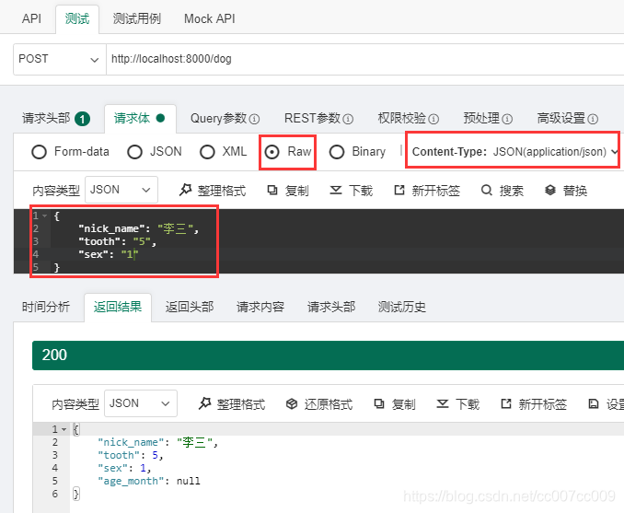Click the replace icon in request body toolbar
This screenshot has width=624, height=513.
(x=550, y=191)
